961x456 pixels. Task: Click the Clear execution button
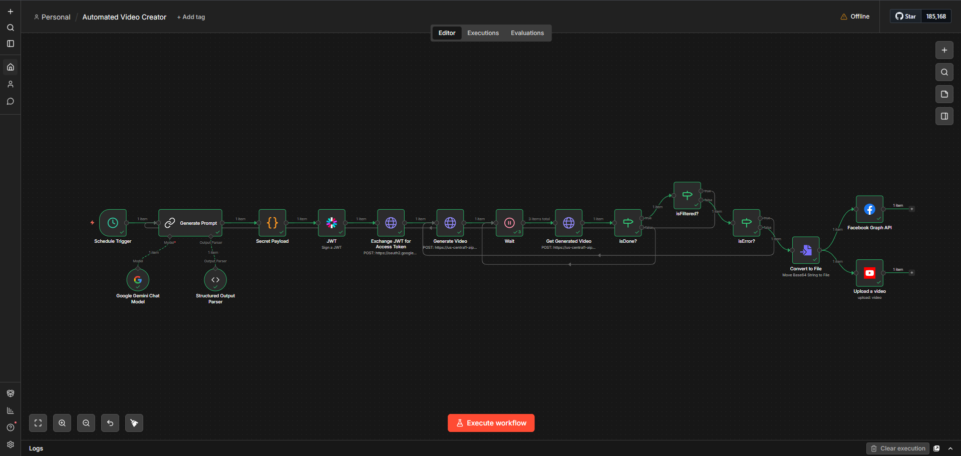coord(898,448)
